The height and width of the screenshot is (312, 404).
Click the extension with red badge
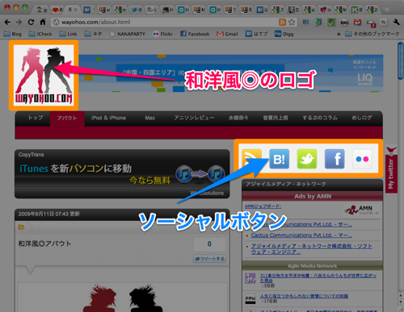tap(371, 23)
